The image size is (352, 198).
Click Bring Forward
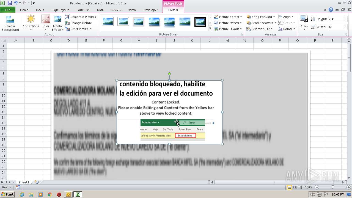point(259,17)
